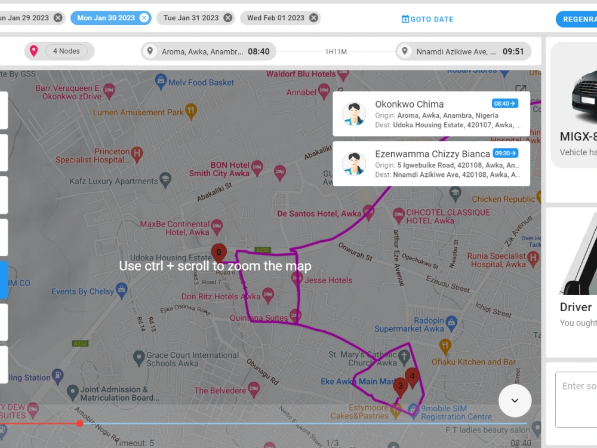
Task: Click the Radopin Supermarket Awka icon
Action: [451, 323]
